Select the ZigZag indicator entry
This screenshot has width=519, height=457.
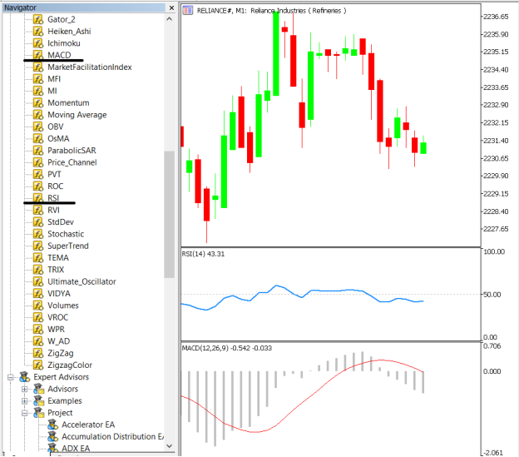[61, 353]
